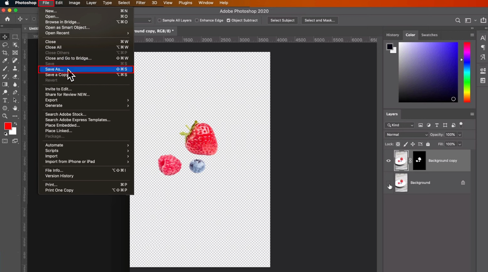488x272 pixels.
Task: Choose Save a Copy menu item
Action: point(86,75)
